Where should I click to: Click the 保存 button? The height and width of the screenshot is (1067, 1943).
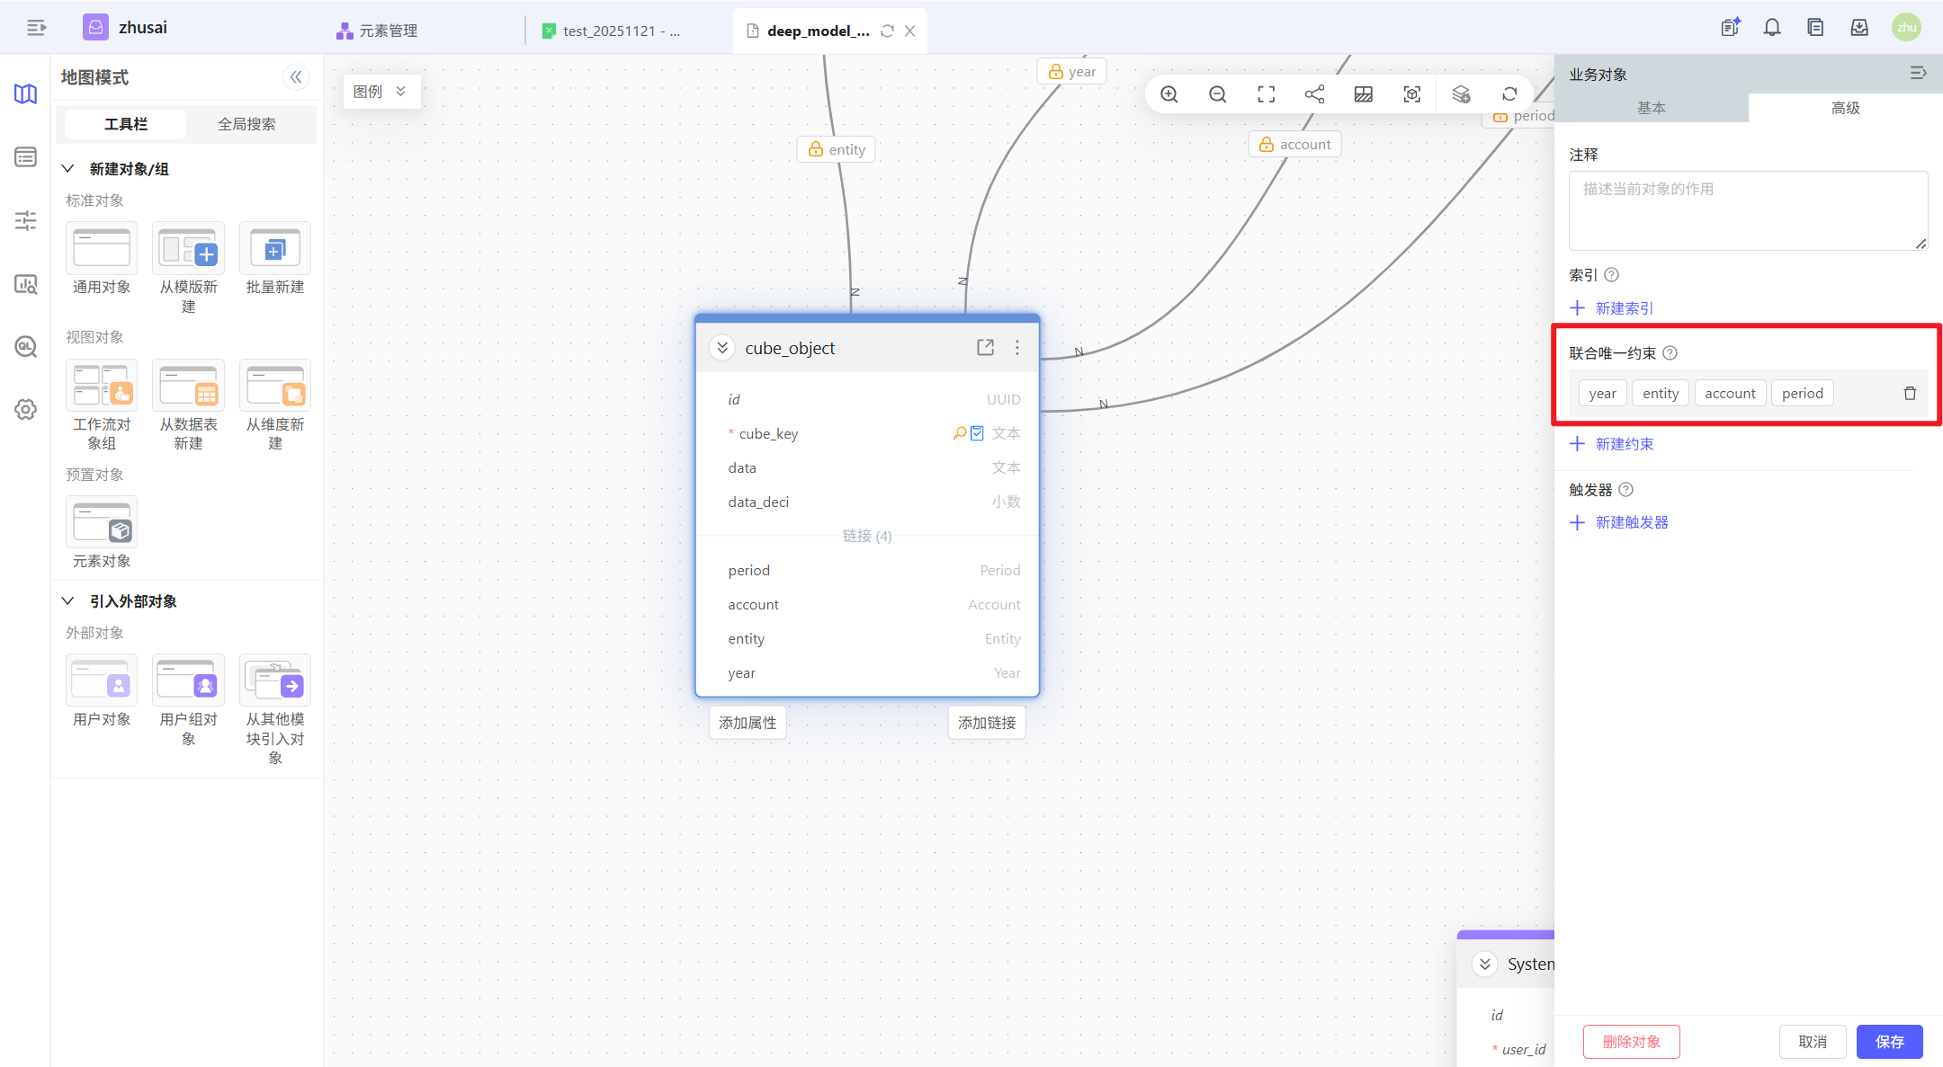click(x=1889, y=1042)
